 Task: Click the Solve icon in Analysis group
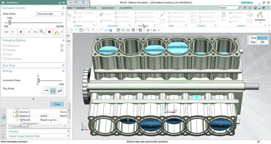tap(223, 16)
